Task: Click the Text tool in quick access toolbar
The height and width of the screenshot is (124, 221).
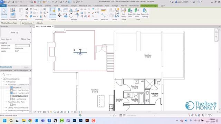Action: pos(56,2)
